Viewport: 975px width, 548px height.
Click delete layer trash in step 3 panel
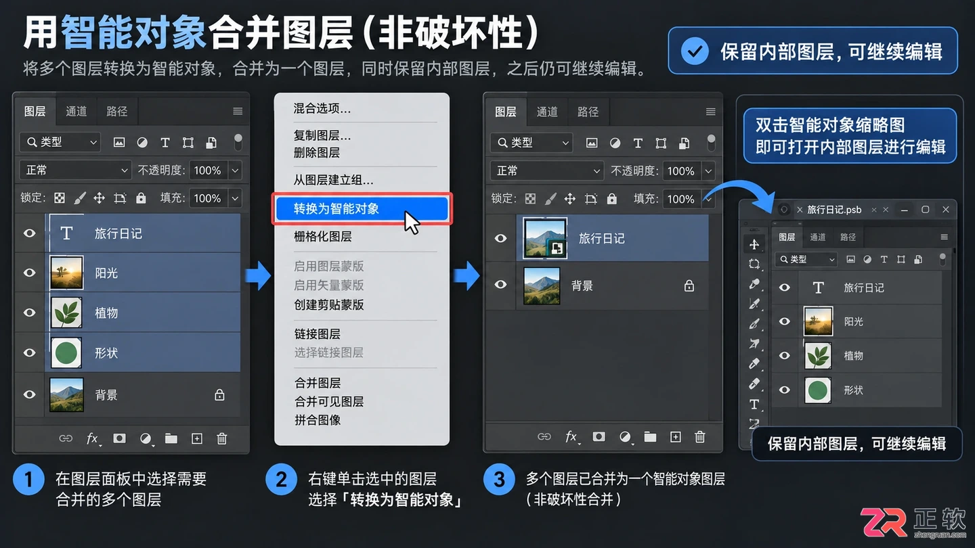click(x=700, y=437)
